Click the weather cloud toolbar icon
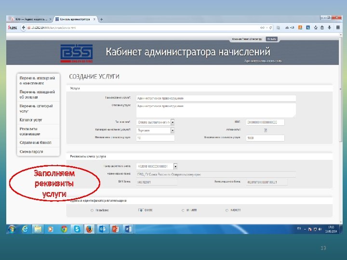 pos(289,27)
